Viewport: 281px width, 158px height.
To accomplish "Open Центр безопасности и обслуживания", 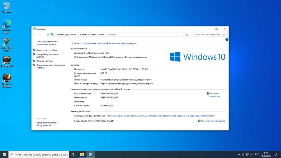I will [47, 124].
